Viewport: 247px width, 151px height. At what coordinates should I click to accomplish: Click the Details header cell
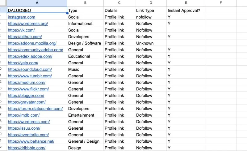[x=119, y=11]
